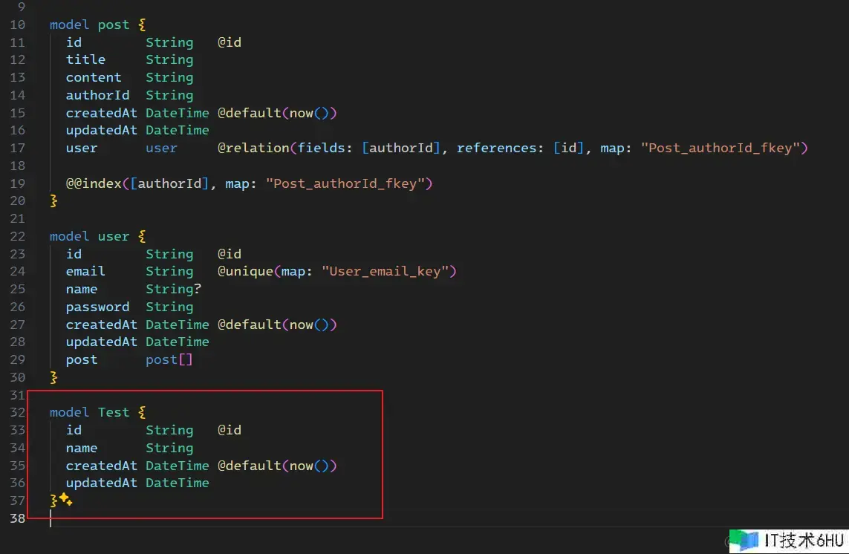Click the sparkle AI icon after closing brace on line 37
Viewport: 849px width, 554px height.
tap(65, 499)
